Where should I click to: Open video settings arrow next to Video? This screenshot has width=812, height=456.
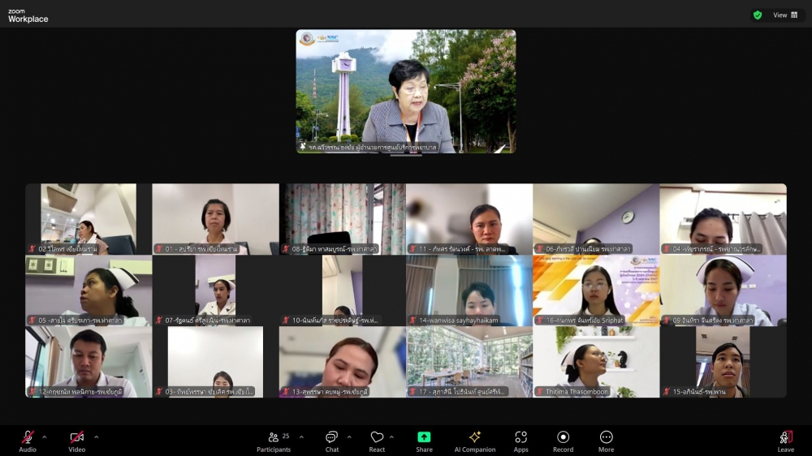click(x=96, y=437)
